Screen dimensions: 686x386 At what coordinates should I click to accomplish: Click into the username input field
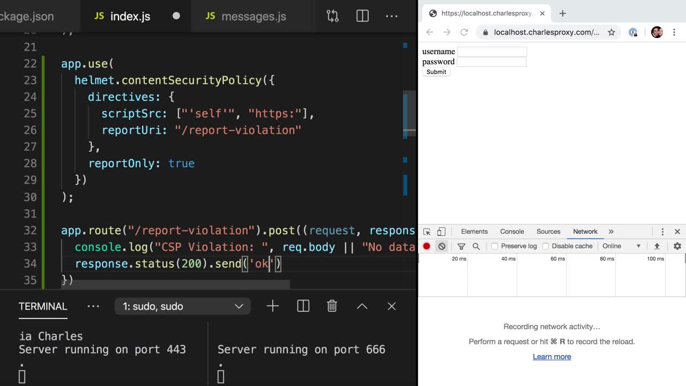tap(491, 51)
